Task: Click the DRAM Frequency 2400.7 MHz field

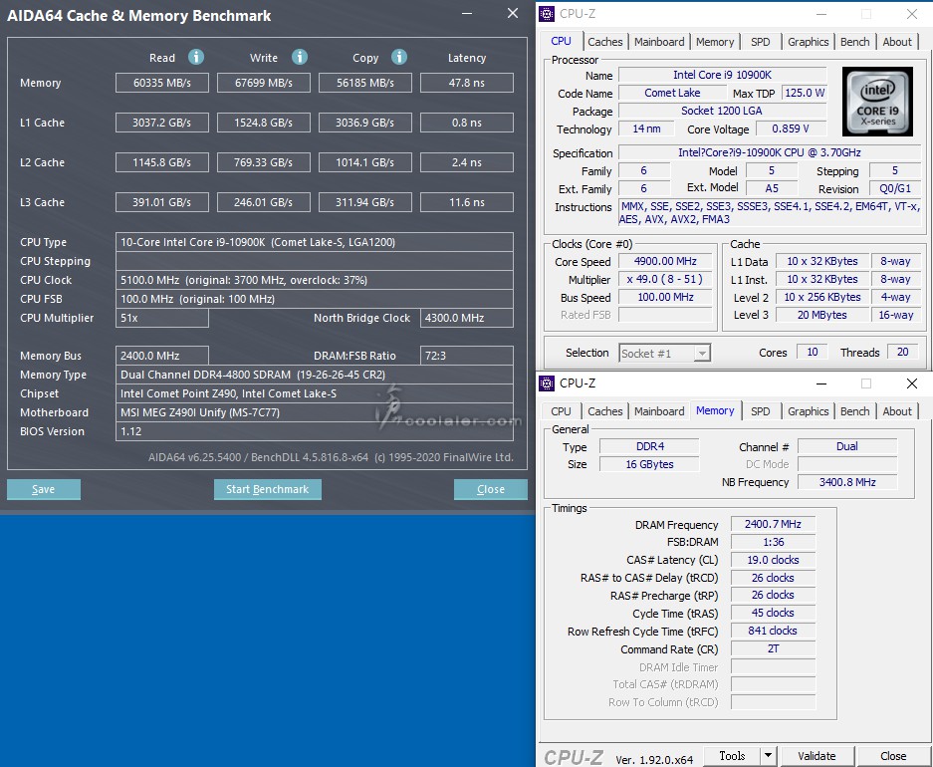Action: [x=773, y=524]
